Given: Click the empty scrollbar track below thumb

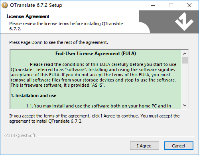Looking at the screenshot, I should [185, 83].
